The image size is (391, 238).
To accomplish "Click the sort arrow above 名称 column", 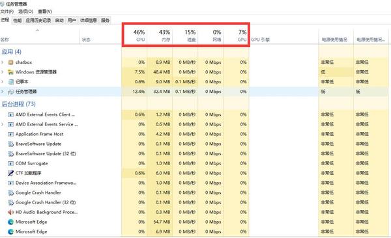I will point(37,31).
